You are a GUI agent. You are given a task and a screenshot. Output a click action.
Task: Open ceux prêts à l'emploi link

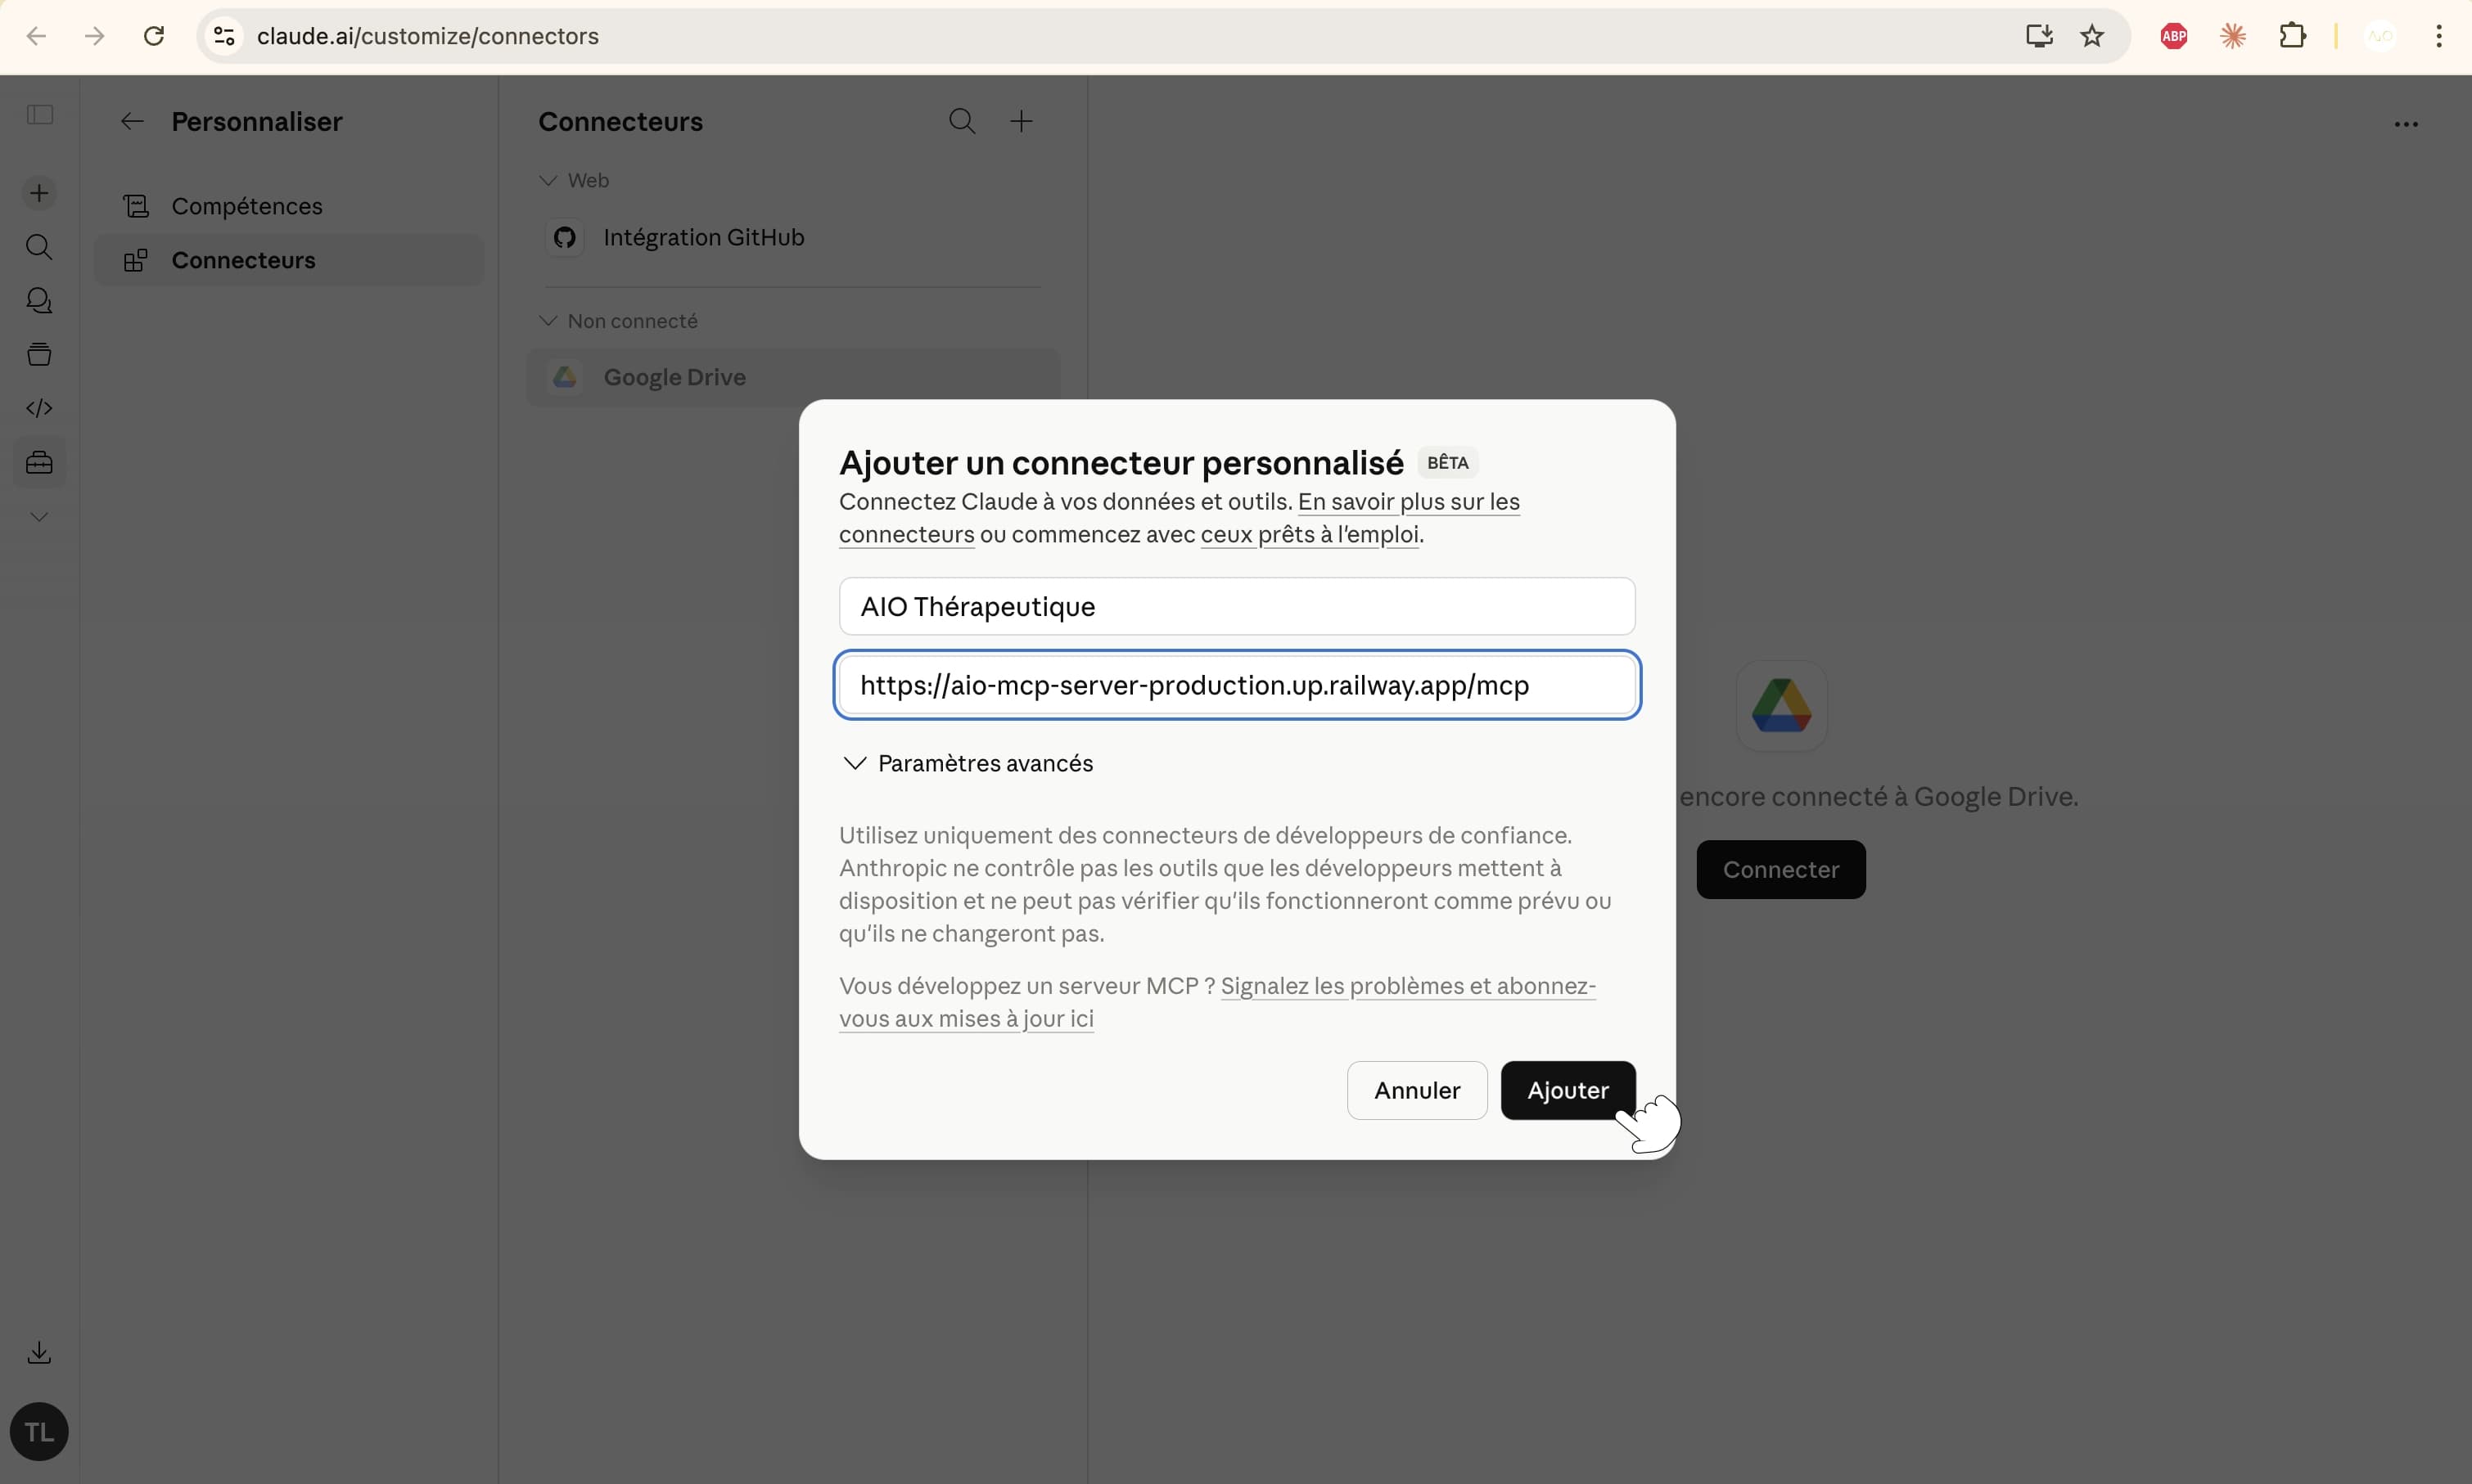[x=1310, y=535]
